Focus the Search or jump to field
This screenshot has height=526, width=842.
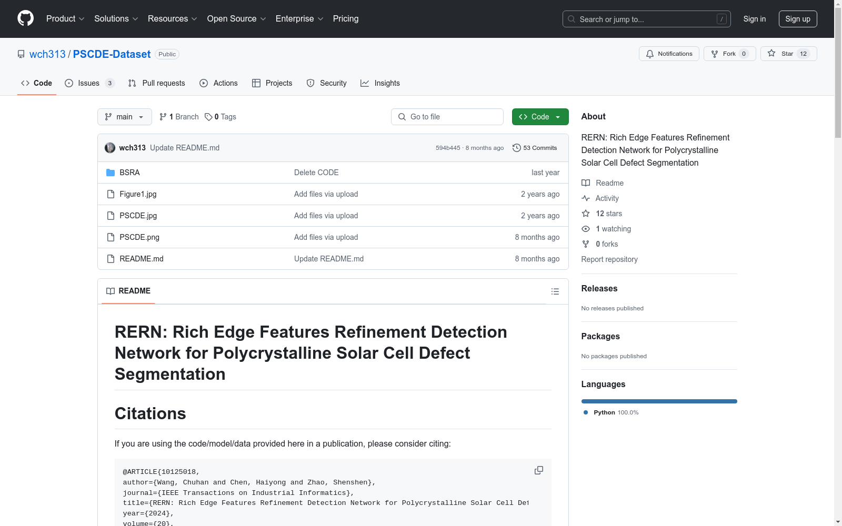[647, 19]
